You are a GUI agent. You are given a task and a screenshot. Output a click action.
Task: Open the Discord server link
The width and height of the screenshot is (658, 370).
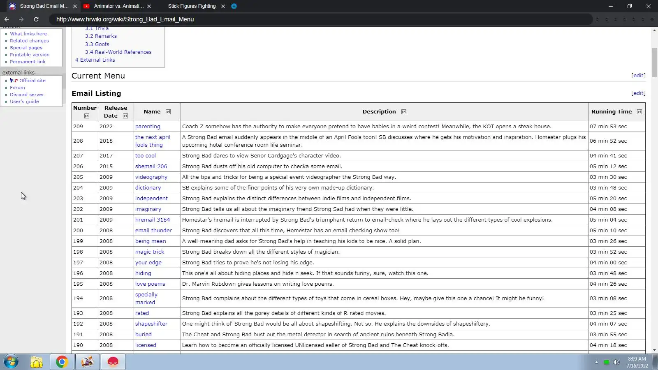click(x=27, y=95)
